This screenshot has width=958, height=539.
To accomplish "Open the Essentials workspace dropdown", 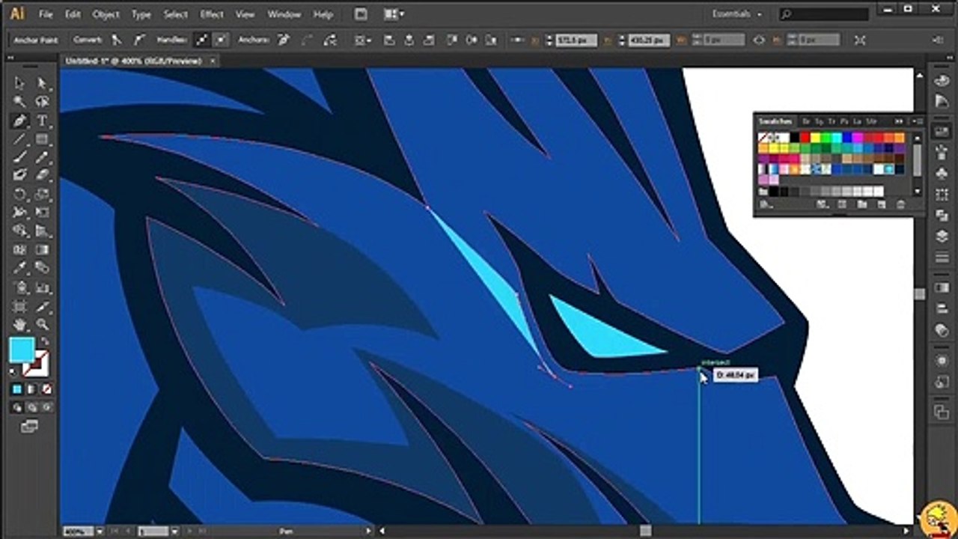I will (736, 14).
